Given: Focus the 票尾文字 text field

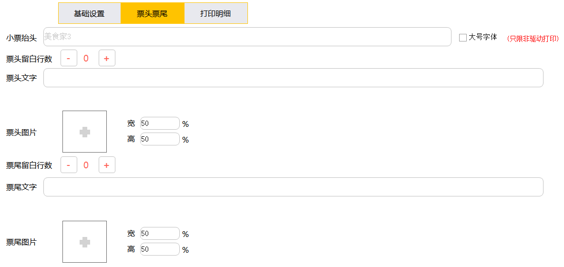Looking at the screenshot, I should (293, 187).
